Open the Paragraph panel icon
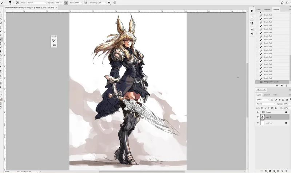 point(252,34)
